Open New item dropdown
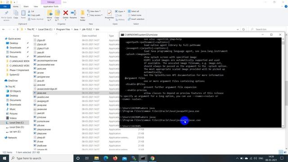Viewport: 288px width, 162px height. coord(94,11)
